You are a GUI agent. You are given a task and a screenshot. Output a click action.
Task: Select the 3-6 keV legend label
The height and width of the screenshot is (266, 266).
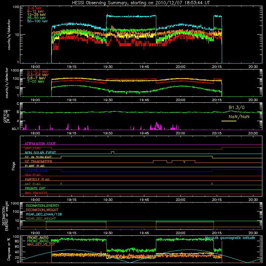point(34,8)
